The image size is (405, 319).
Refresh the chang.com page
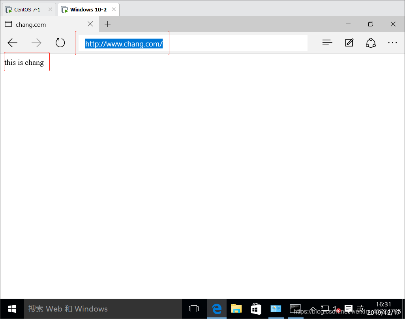[x=60, y=43]
